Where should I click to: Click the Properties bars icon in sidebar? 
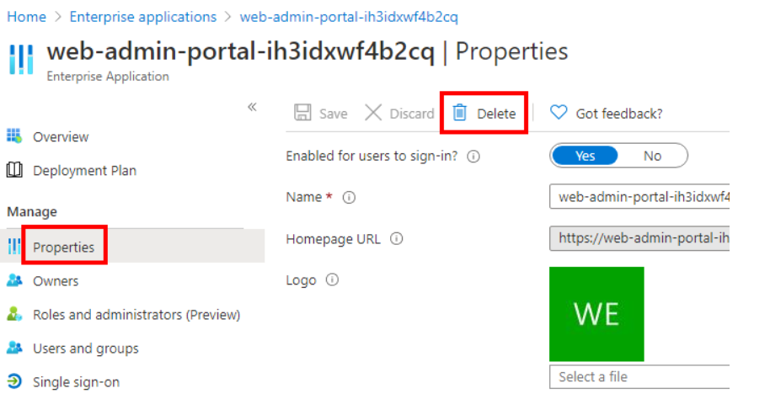(x=14, y=247)
